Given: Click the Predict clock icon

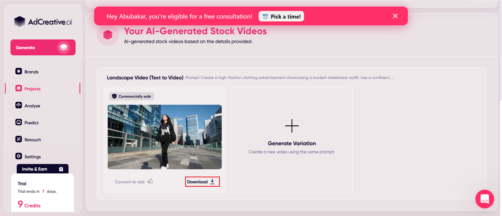Looking at the screenshot, I should [x=19, y=122].
